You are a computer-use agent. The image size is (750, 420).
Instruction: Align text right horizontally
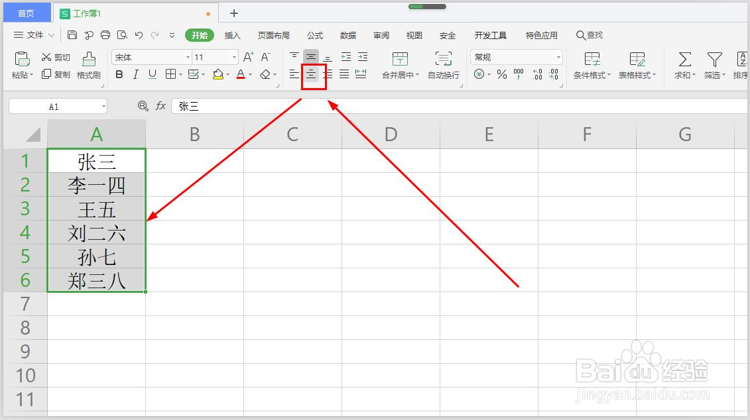coord(328,74)
